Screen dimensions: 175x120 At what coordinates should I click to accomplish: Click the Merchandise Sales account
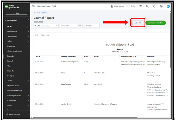[x=154, y=87]
